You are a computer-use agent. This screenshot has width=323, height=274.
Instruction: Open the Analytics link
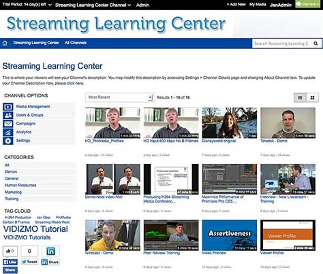(x=24, y=132)
